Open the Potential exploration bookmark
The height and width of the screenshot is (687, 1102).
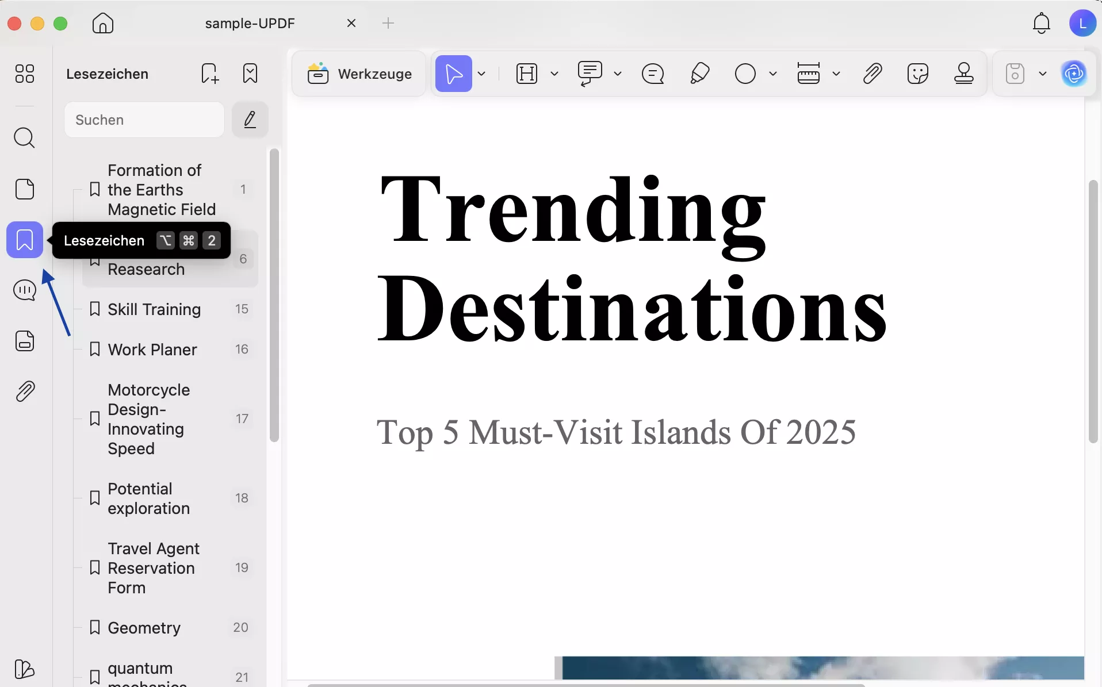(170, 498)
